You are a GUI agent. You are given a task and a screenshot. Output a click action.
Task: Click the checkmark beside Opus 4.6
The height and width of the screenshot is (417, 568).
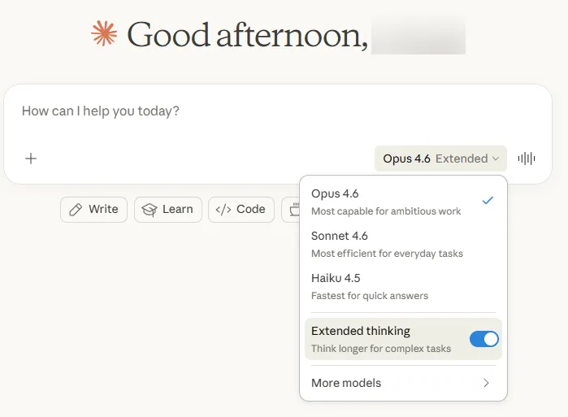[488, 200]
